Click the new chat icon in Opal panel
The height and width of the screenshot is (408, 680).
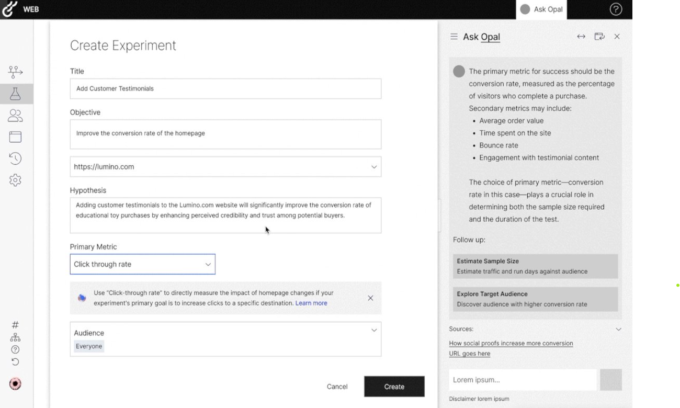point(599,37)
